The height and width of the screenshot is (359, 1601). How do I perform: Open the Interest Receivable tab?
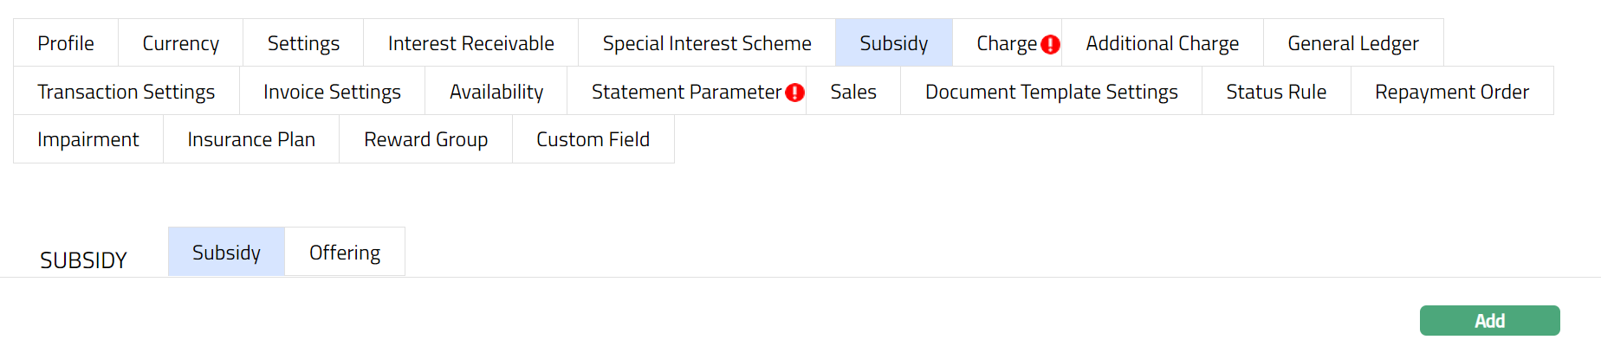(x=470, y=43)
